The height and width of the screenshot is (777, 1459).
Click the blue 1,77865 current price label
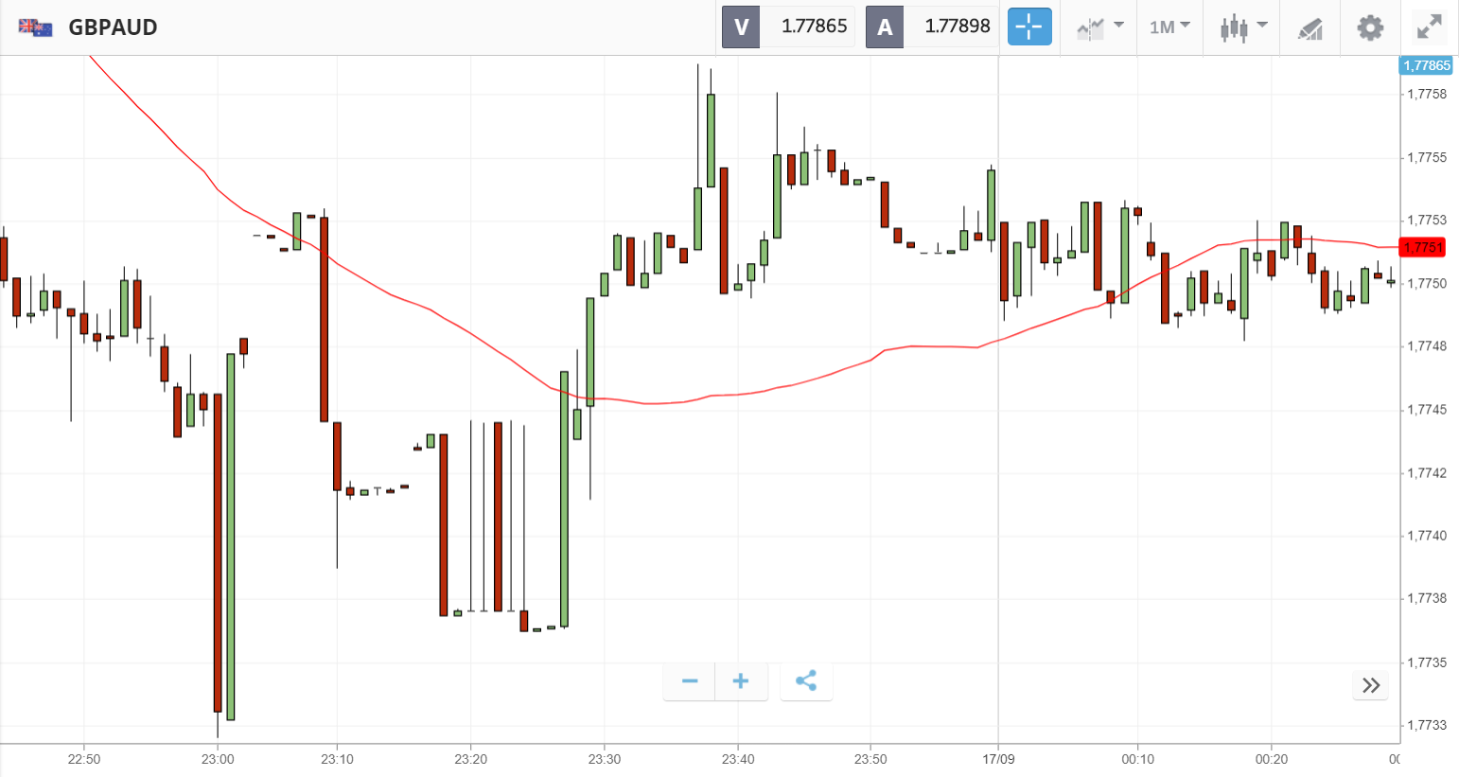1426,65
